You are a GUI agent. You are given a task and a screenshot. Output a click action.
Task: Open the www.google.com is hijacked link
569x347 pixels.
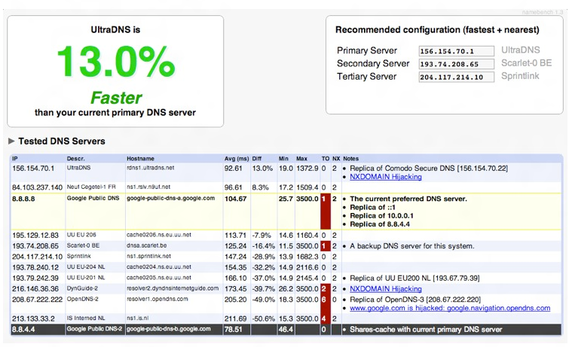pyautogui.click(x=450, y=308)
